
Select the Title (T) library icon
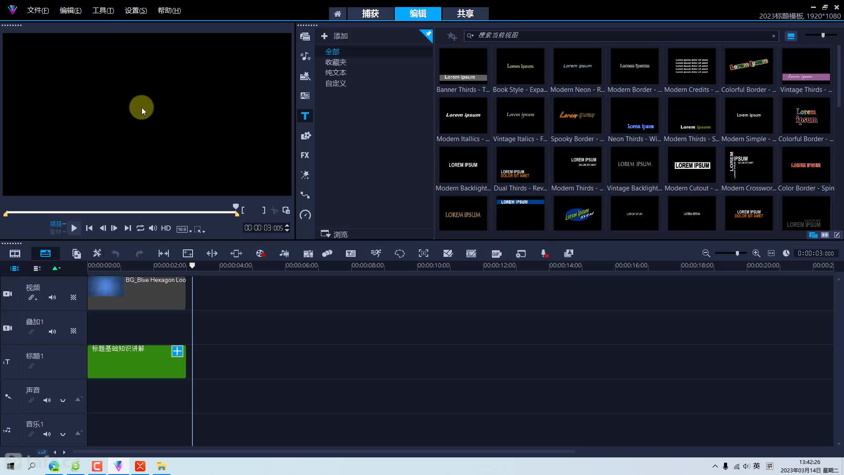pyautogui.click(x=305, y=116)
